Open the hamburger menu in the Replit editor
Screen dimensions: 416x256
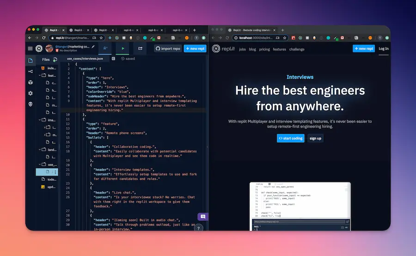pyautogui.click(x=30, y=49)
